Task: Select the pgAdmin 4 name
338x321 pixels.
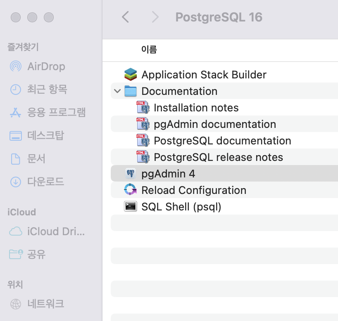Action: (x=168, y=174)
